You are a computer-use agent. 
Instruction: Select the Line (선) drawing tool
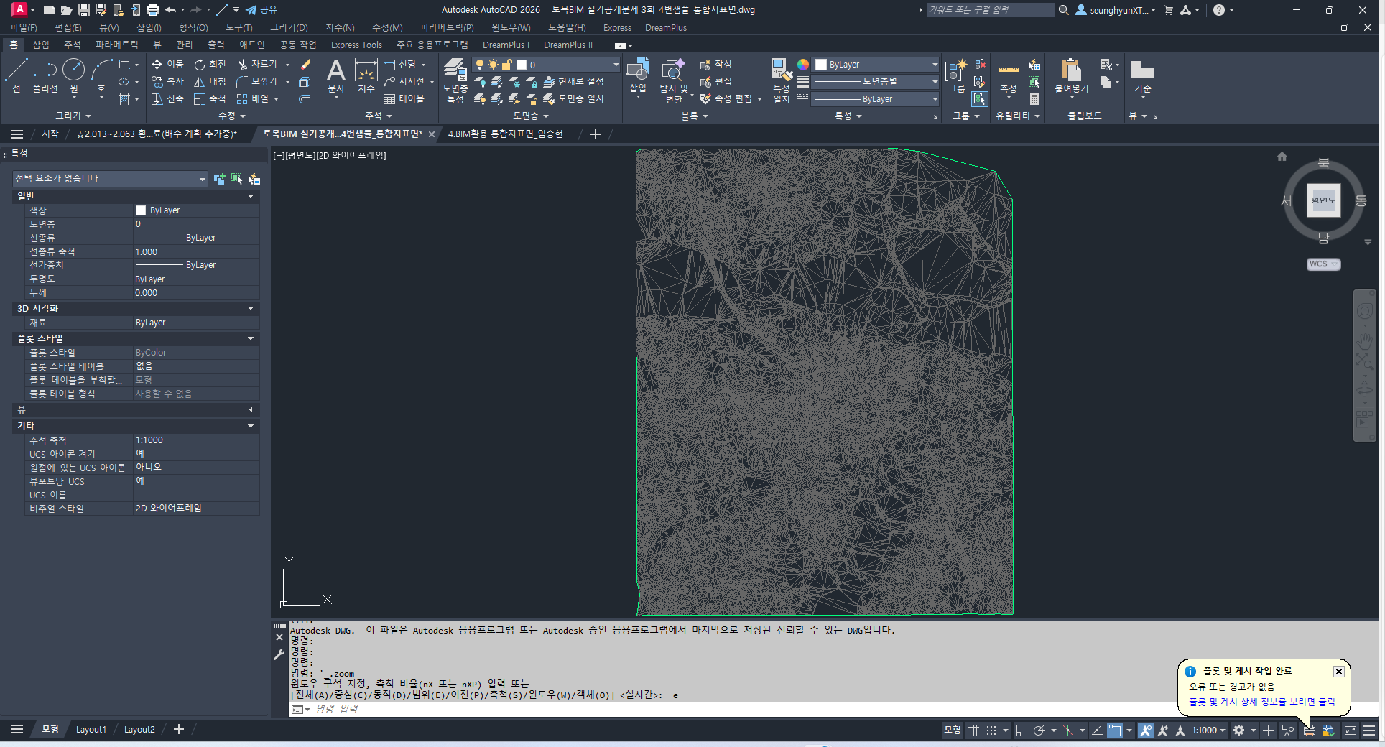(x=16, y=75)
